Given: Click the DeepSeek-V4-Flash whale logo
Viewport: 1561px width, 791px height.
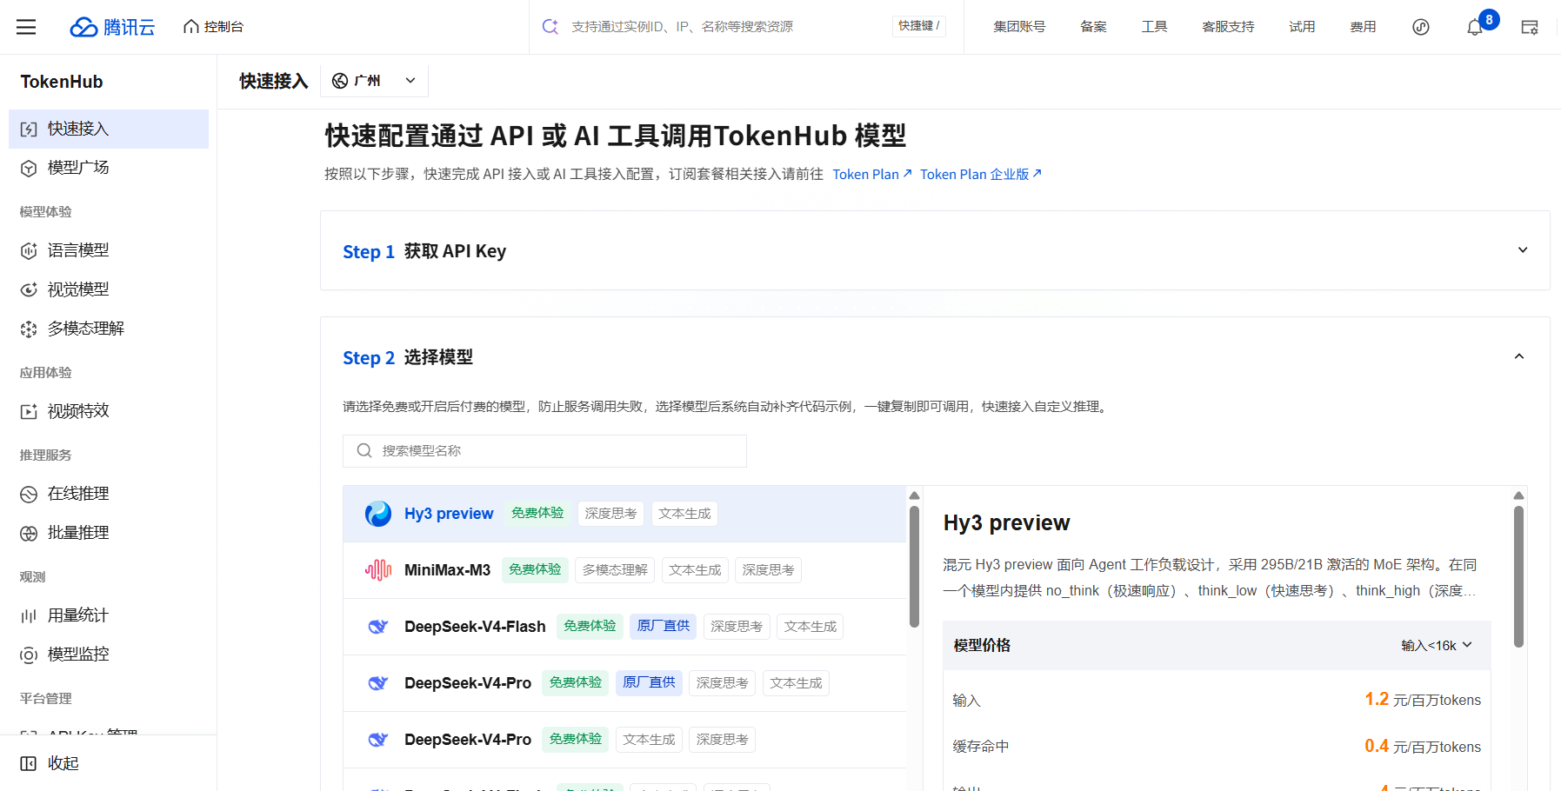Looking at the screenshot, I should [378, 627].
